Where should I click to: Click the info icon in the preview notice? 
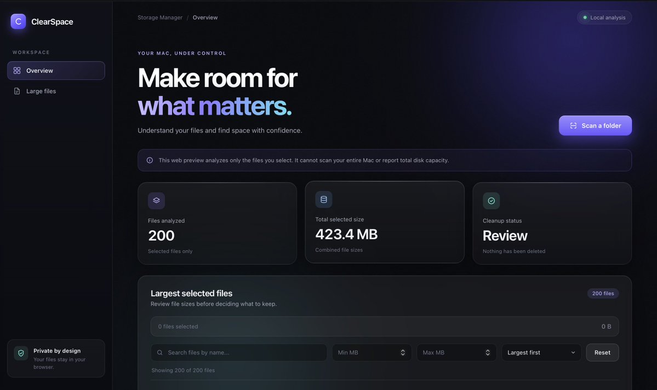point(150,160)
